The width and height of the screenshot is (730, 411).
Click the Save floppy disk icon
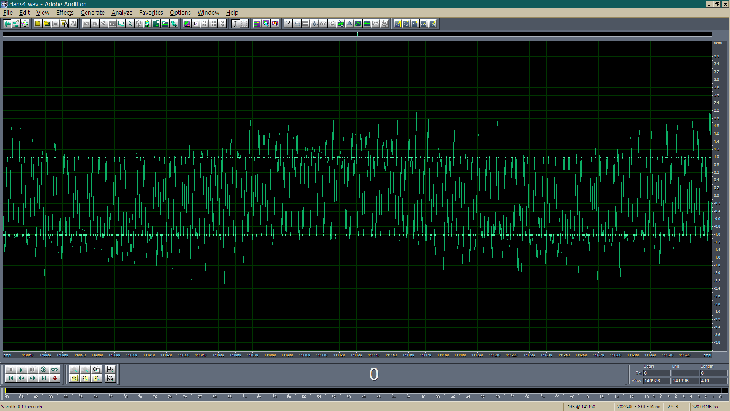point(55,24)
